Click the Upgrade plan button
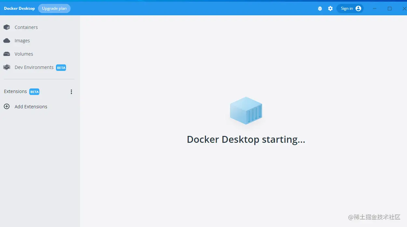Image resolution: width=407 pixels, height=227 pixels. pyautogui.click(x=54, y=8)
